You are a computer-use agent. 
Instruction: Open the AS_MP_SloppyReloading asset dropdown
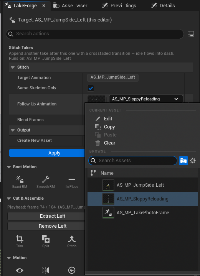pos(146,99)
